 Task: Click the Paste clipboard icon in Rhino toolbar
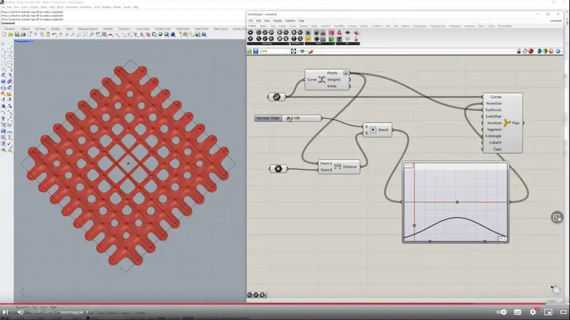[x=48, y=34]
